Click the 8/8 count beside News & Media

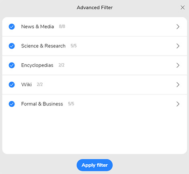(x=62, y=26)
